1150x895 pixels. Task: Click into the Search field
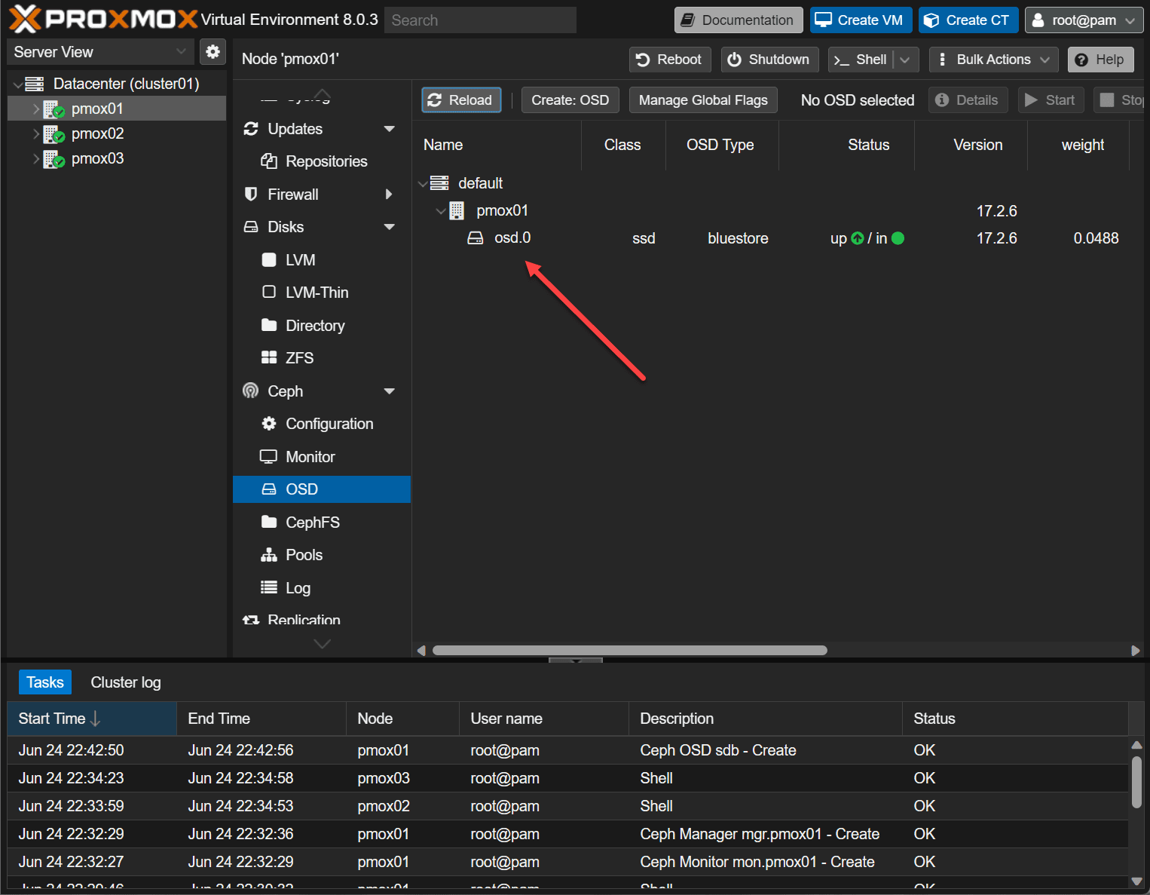click(x=480, y=20)
